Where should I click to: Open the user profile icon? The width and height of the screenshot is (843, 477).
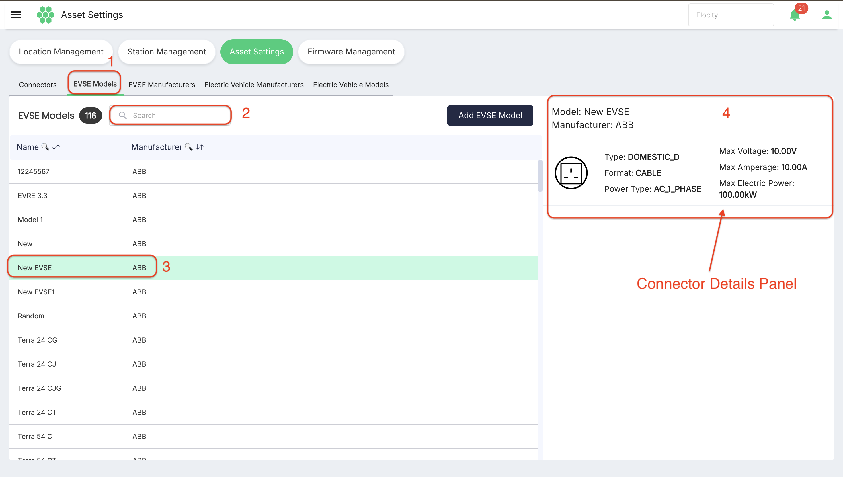(827, 15)
